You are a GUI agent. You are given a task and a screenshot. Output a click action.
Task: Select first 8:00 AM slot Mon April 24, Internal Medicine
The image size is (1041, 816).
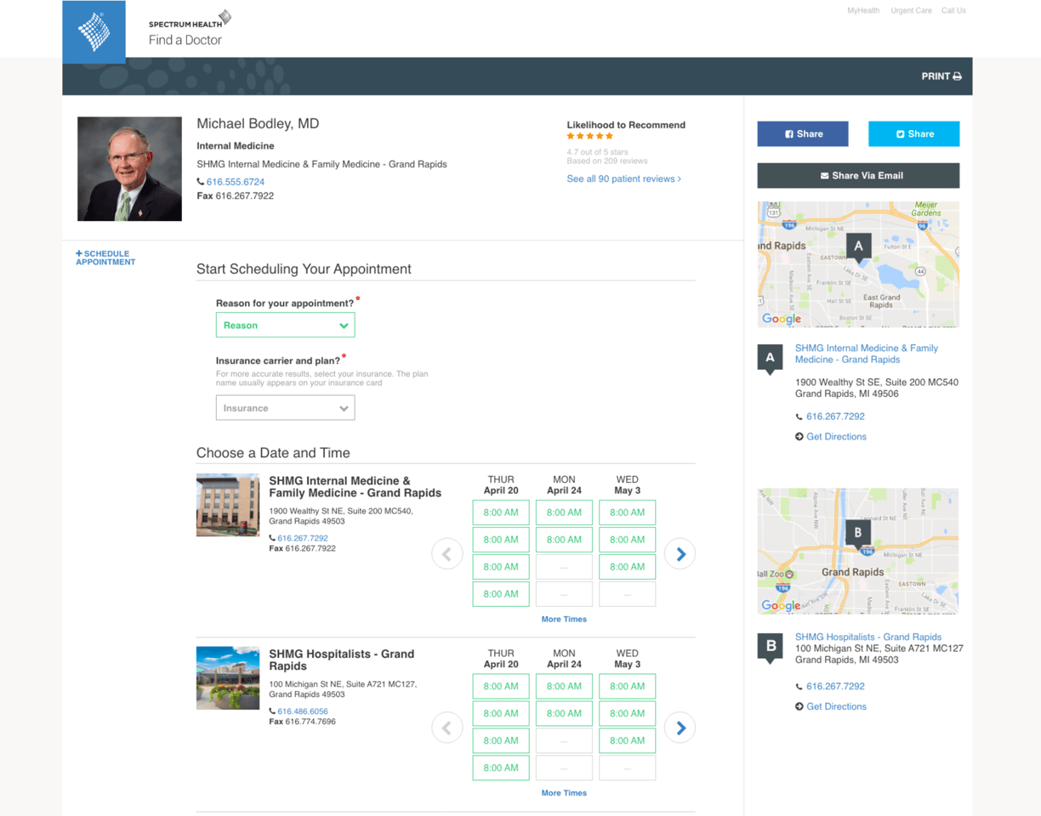coord(564,513)
